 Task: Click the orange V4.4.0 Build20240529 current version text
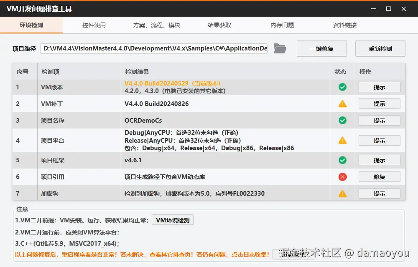(172, 83)
